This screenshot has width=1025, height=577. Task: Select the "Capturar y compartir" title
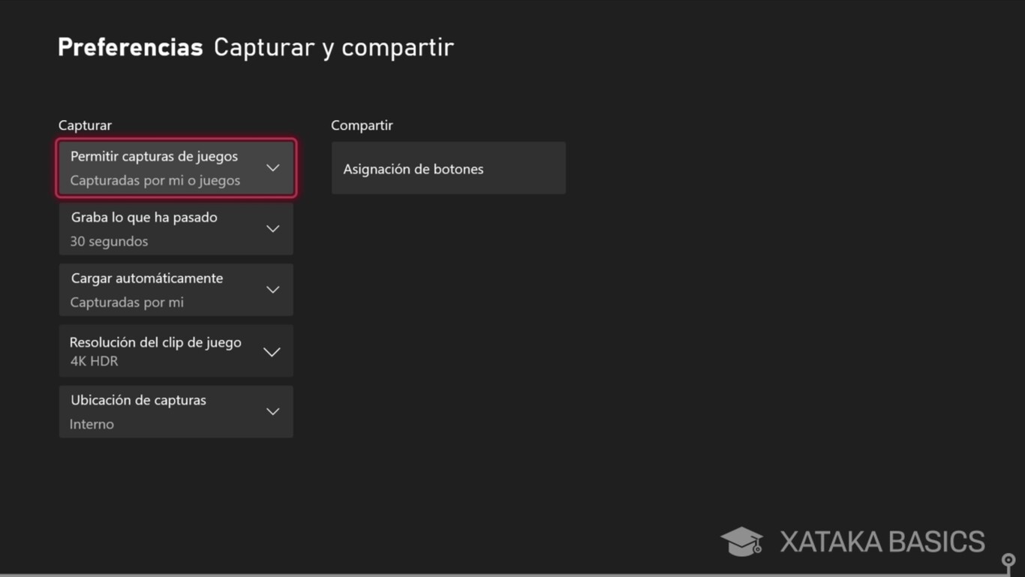333,47
